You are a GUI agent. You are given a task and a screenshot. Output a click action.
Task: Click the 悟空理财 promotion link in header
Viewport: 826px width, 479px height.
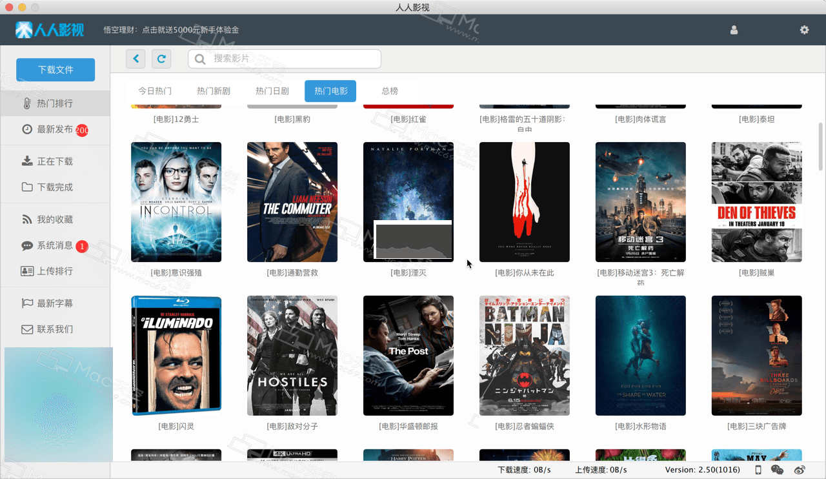point(171,30)
